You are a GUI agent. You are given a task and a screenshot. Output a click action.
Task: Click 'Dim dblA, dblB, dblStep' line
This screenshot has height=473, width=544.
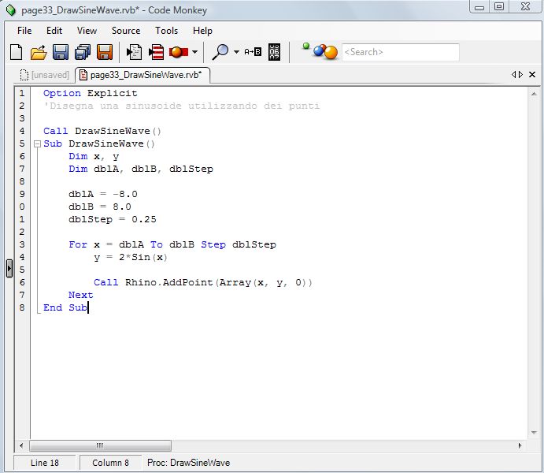tap(141, 169)
